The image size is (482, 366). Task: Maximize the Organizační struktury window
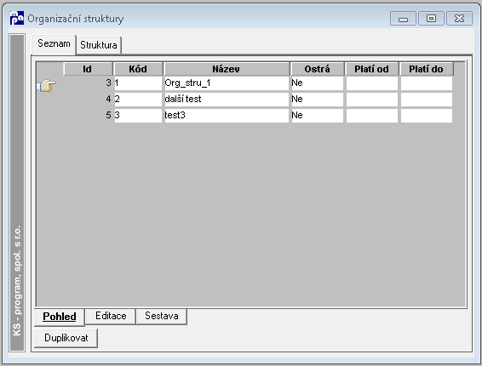tap(431, 19)
